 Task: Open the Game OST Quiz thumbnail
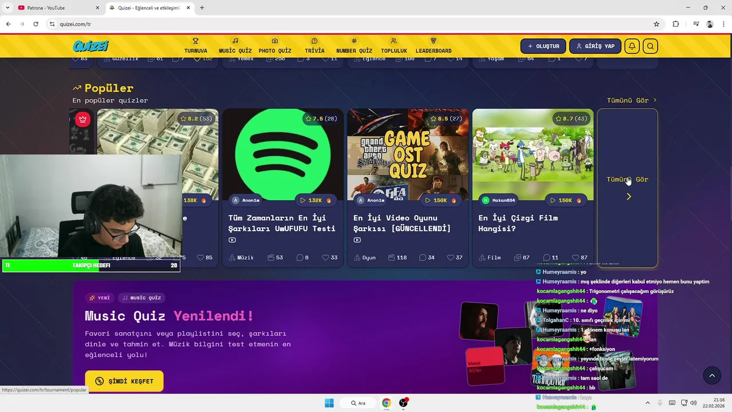tap(408, 154)
